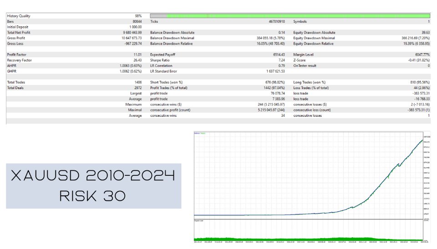The height and width of the screenshot is (249, 437).
Task: Select the Expected Payoff label
Action: (x=163, y=55)
